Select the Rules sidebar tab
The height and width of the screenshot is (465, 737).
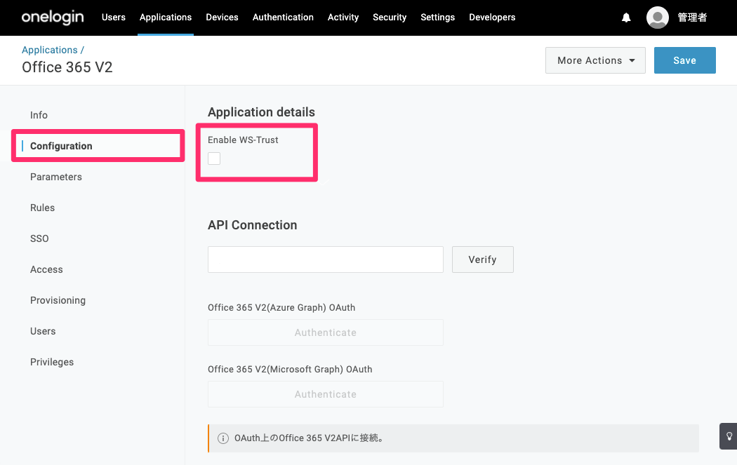tap(42, 208)
